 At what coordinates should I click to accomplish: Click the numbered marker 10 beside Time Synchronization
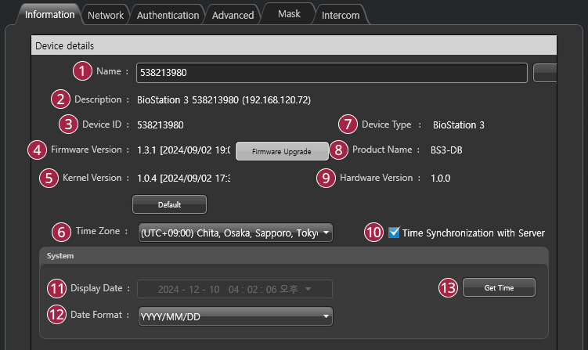coord(374,233)
